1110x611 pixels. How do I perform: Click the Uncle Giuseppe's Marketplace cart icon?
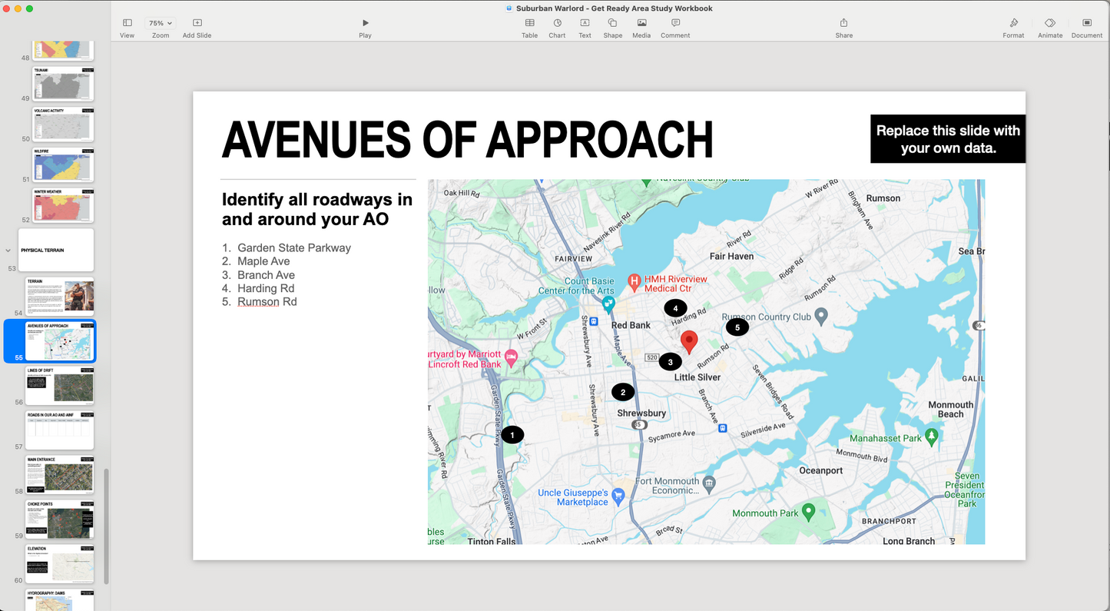pos(618,496)
